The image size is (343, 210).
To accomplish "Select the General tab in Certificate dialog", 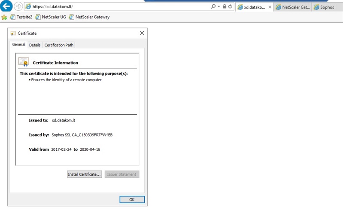I will pos(18,44).
